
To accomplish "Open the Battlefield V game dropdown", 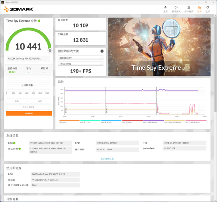I will [81, 58].
